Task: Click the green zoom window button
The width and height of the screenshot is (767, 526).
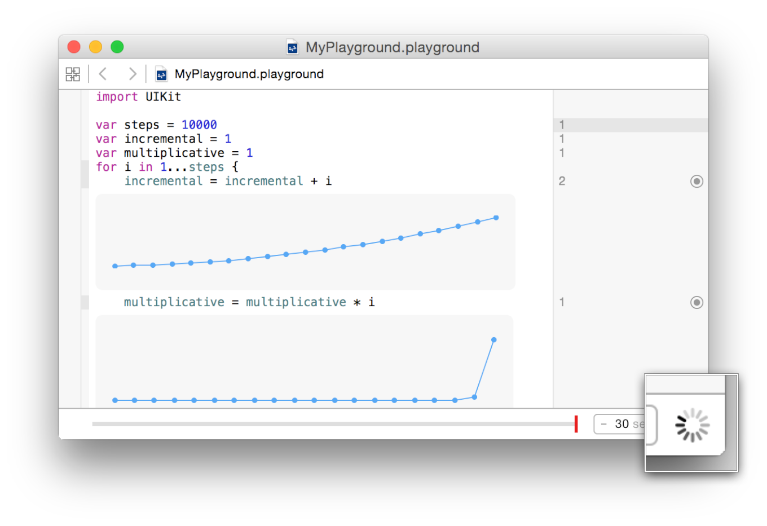Action: point(117,47)
